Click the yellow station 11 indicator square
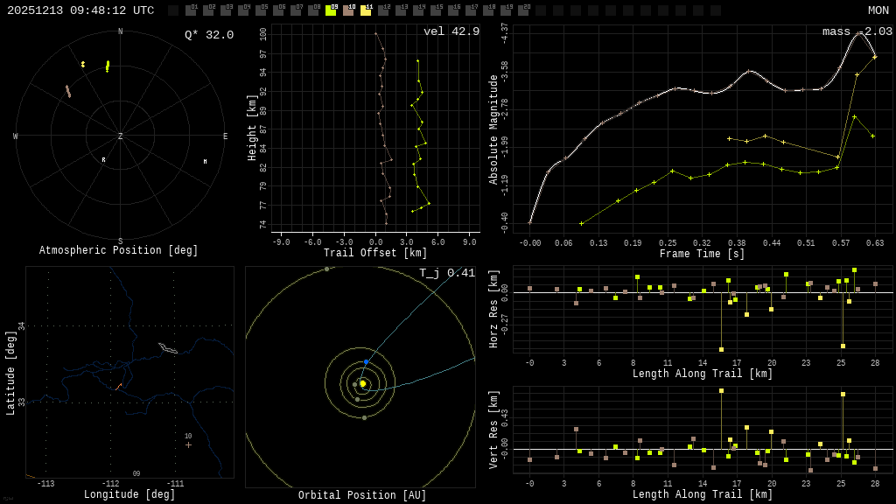896x504 pixels. coord(366,10)
